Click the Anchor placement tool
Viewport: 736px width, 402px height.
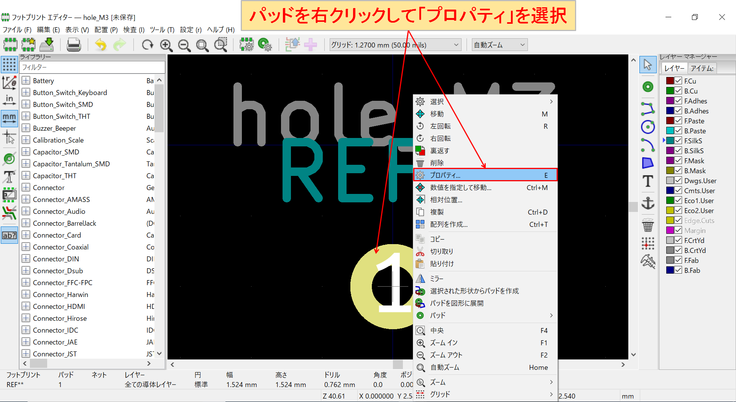648,203
